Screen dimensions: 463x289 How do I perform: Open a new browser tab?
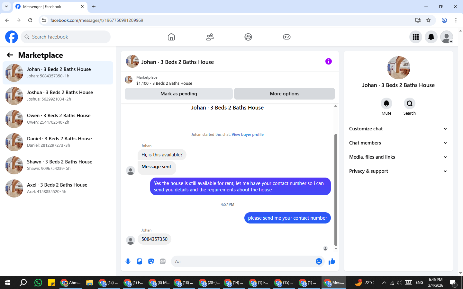tap(94, 6)
